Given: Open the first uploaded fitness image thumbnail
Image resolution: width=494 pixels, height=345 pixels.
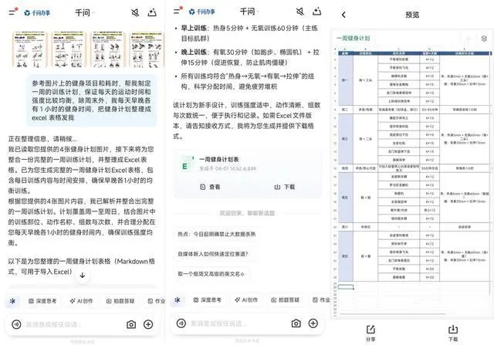Looking at the screenshot, I should pyautogui.click(x=30, y=49).
